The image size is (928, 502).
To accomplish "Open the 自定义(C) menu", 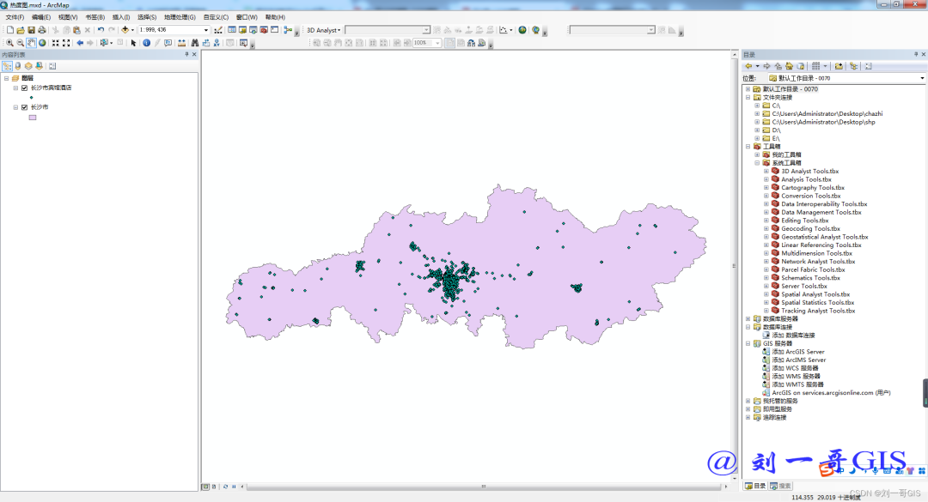I will pos(216,17).
